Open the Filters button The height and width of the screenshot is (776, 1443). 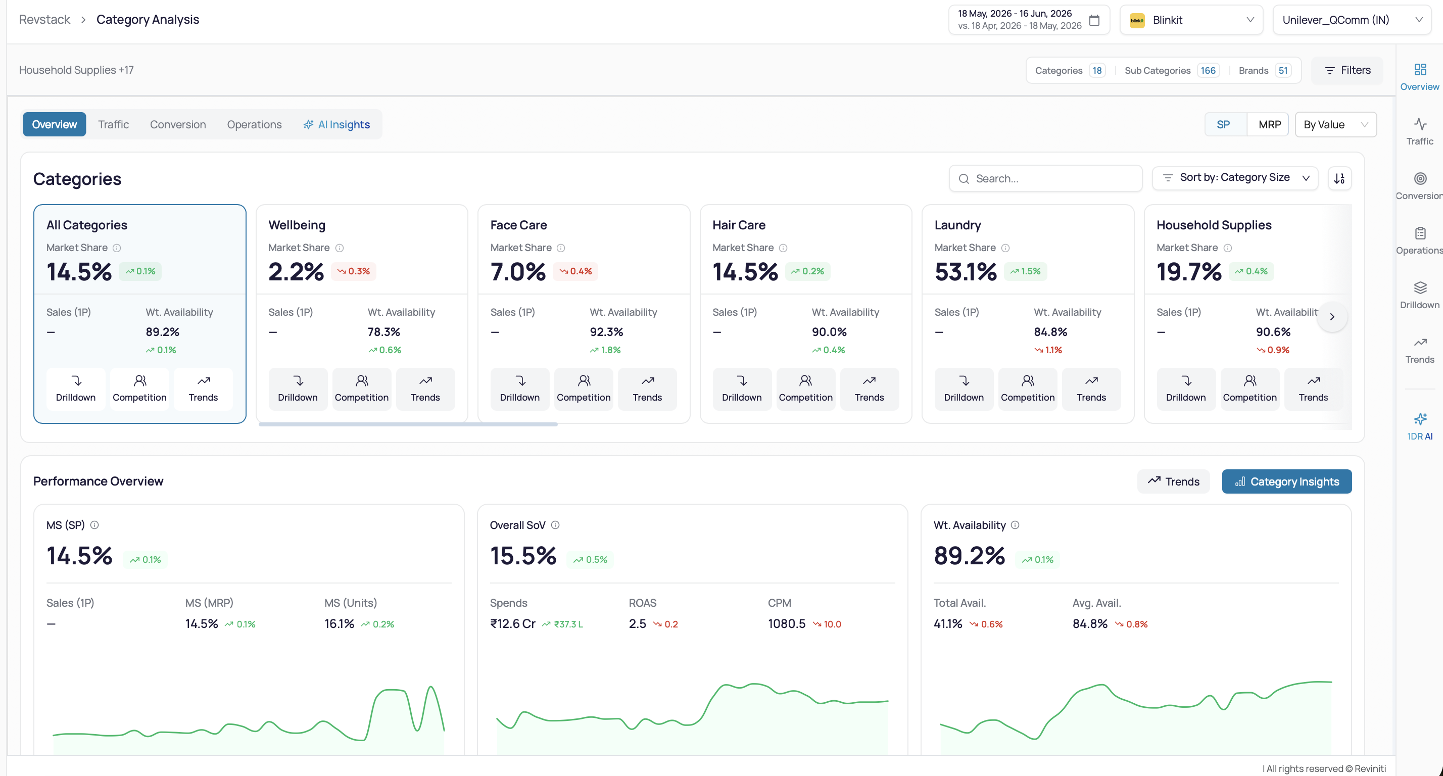[x=1346, y=70]
